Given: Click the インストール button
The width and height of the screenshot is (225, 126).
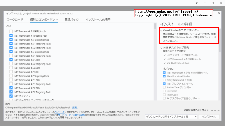Looking at the screenshot, I should pos(209,117).
